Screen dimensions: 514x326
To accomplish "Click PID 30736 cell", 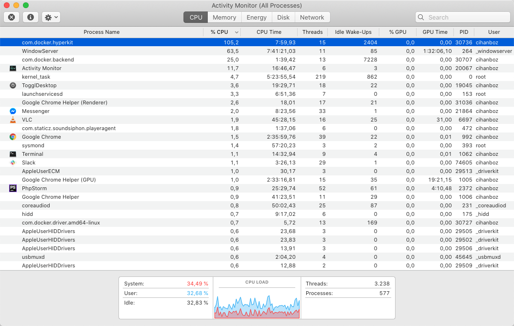I will tap(463, 42).
